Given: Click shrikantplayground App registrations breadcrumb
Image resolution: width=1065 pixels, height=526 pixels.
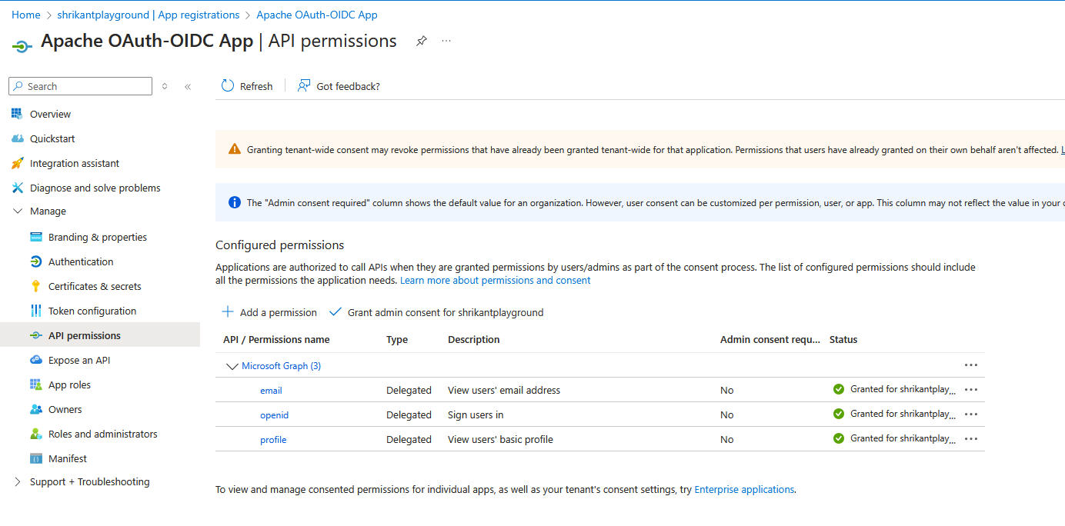Looking at the screenshot, I should 149,15.
